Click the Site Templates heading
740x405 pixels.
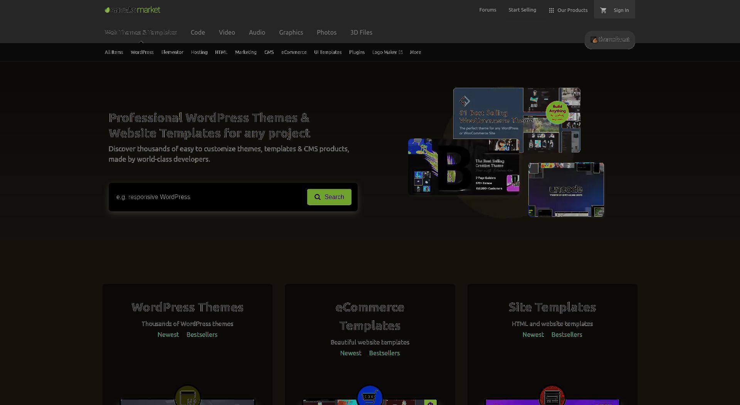tap(552, 307)
